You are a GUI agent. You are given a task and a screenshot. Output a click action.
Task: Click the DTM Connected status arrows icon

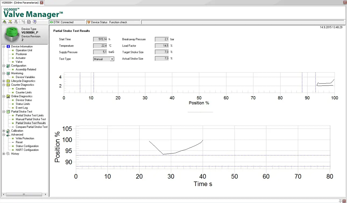tap(51, 22)
